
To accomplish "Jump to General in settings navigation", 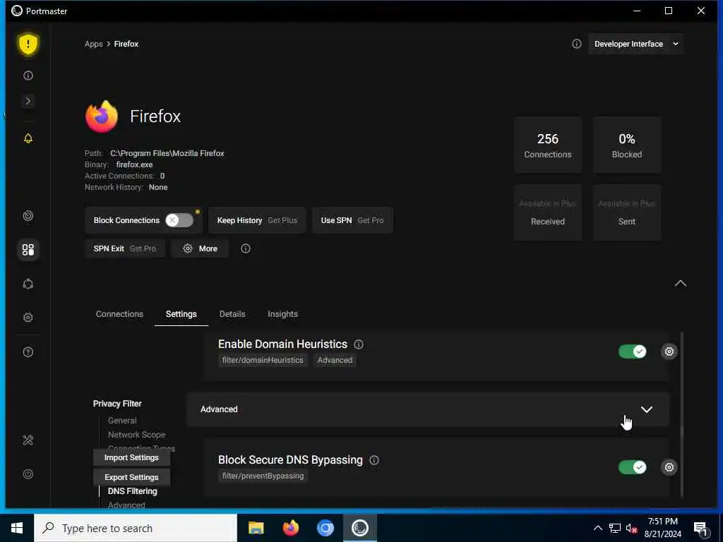I will [x=122, y=421].
